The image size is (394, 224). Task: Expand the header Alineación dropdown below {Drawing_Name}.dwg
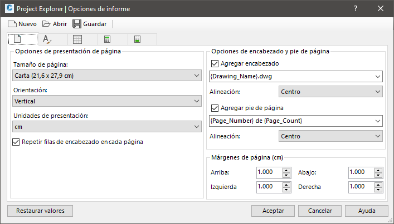(x=330, y=92)
